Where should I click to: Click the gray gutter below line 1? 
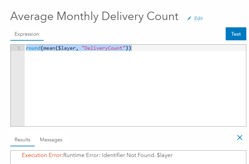click(18, 90)
